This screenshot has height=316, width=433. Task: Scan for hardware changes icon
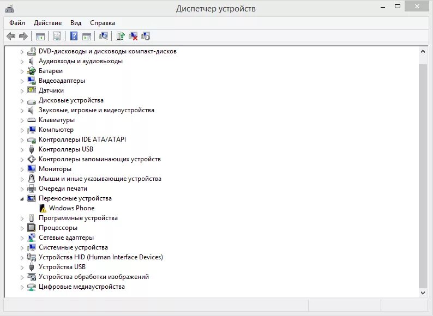click(104, 36)
